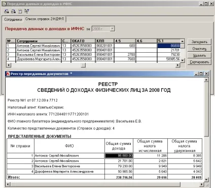Click the ФИО header cell in the registry
The height and width of the screenshot is (188, 215).
[x=69, y=146]
